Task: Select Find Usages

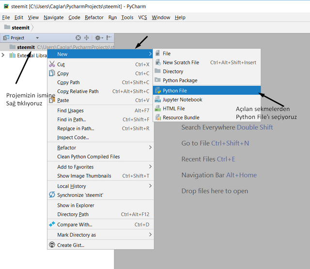Action: [x=100, y=110]
